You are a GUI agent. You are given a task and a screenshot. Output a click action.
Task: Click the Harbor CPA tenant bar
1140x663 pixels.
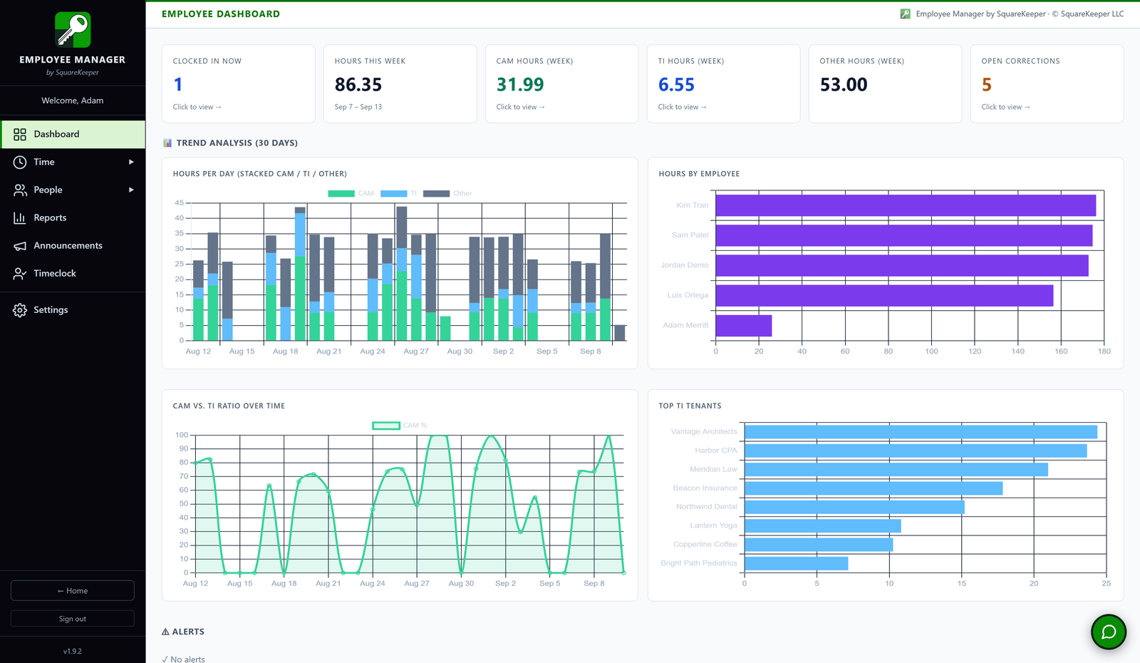coord(916,451)
